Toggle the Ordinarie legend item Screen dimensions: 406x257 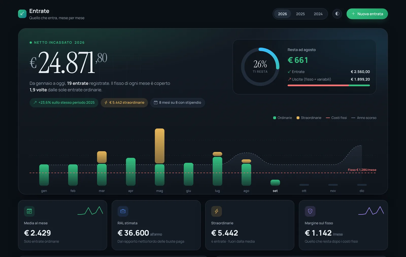(x=282, y=118)
